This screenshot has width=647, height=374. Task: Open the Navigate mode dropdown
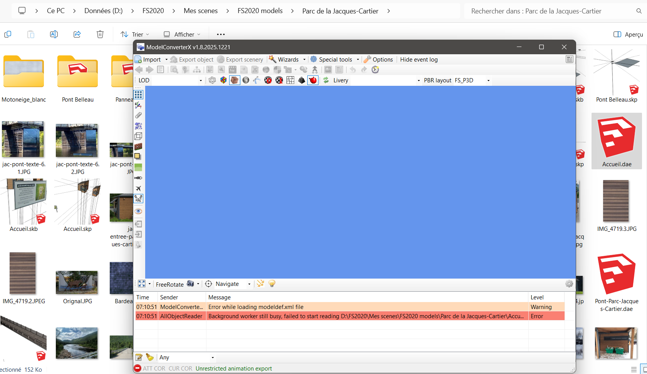249,284
